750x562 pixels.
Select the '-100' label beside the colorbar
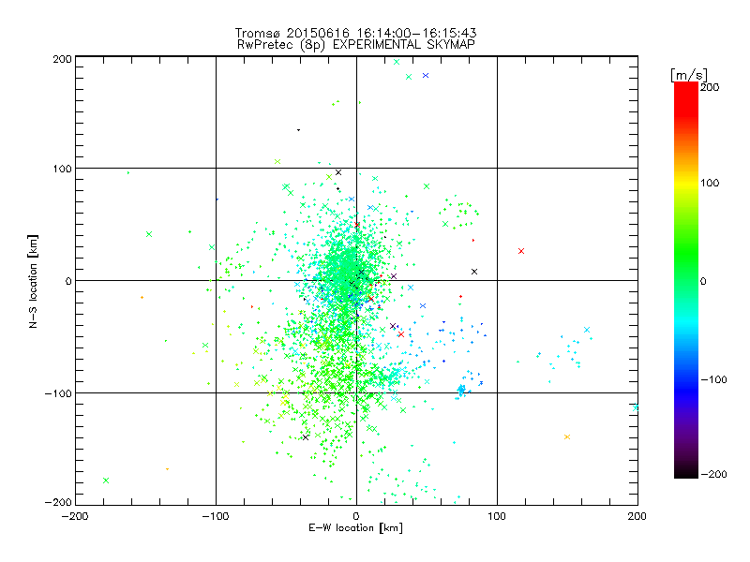pyautogui.click(x=713, y=379)
